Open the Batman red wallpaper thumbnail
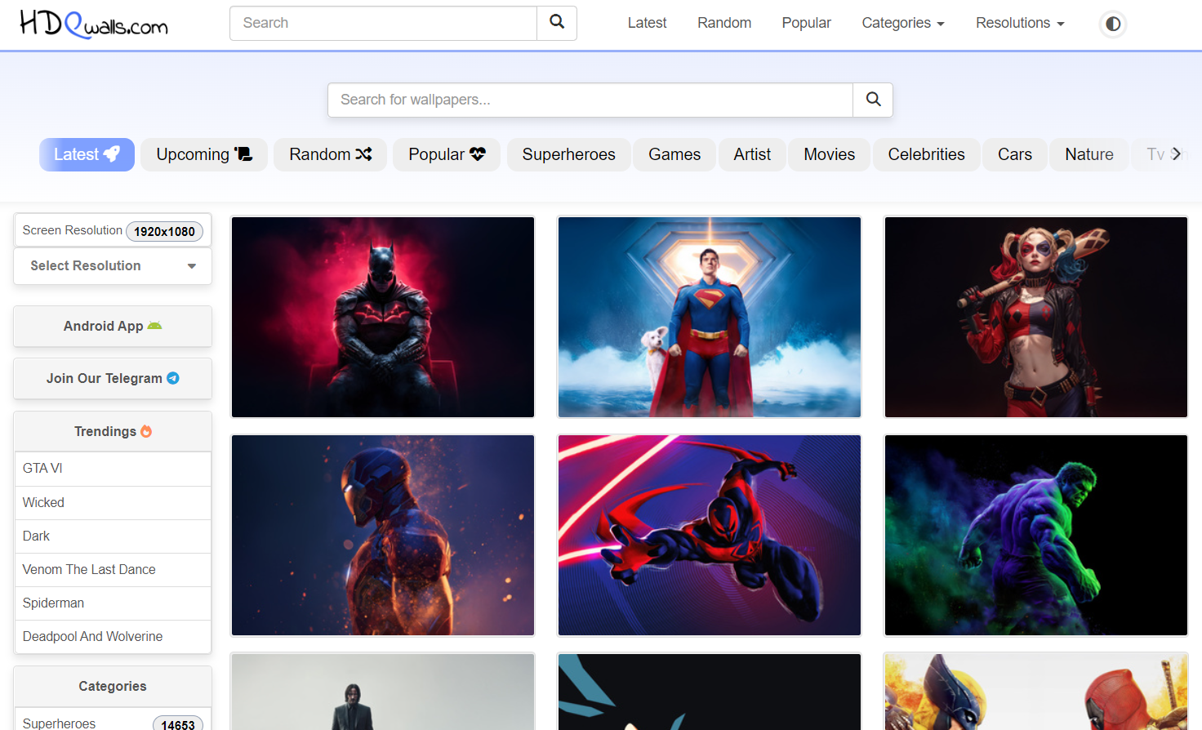Viewport: 1202px width, 730px height. coord(383,317)
